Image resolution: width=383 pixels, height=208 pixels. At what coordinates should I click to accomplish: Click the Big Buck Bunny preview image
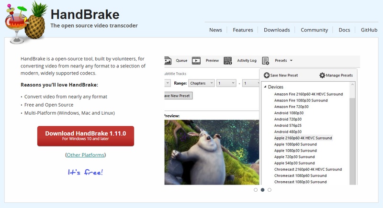(x=211, y=152)
